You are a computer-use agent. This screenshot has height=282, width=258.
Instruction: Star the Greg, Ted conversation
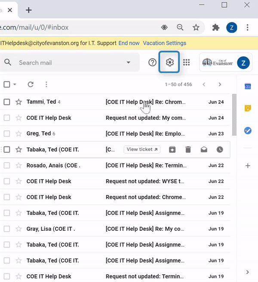[18, 133]
